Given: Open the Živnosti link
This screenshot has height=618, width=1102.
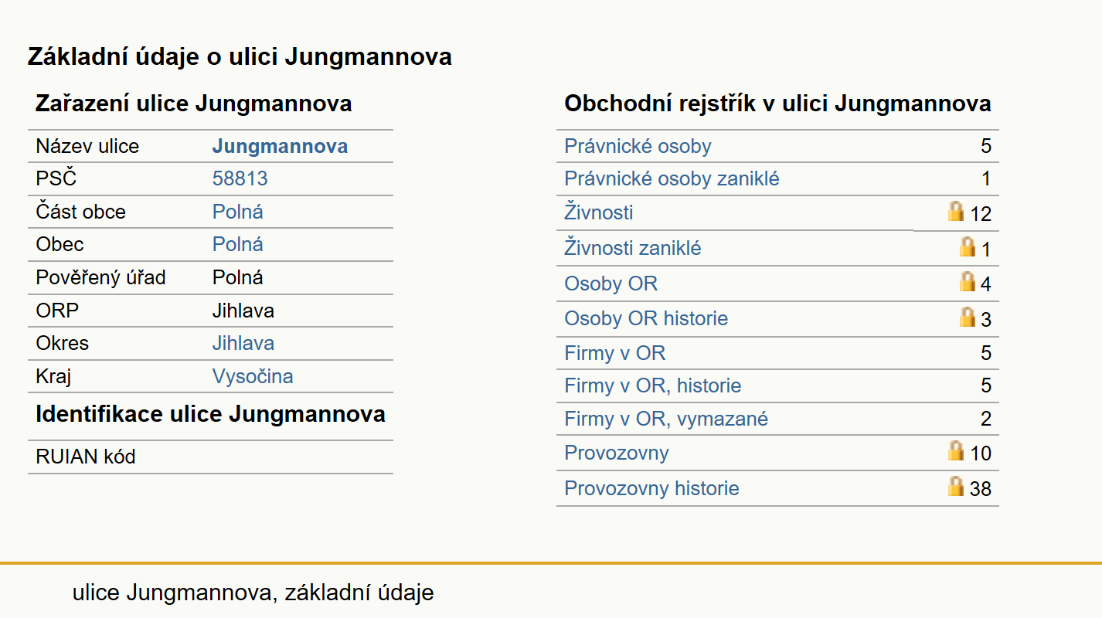Looking at the screenshot, I should 598,212.
